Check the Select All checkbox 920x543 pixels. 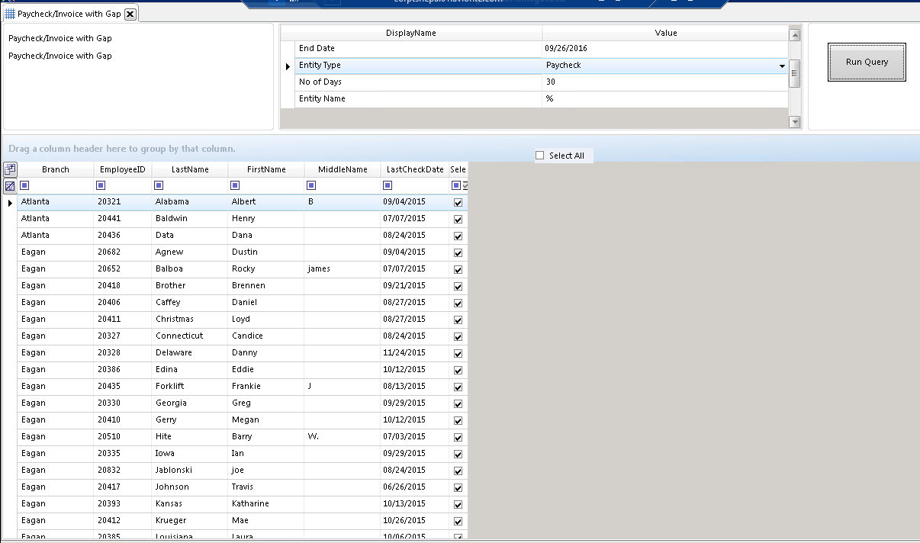tap(540, 156)
